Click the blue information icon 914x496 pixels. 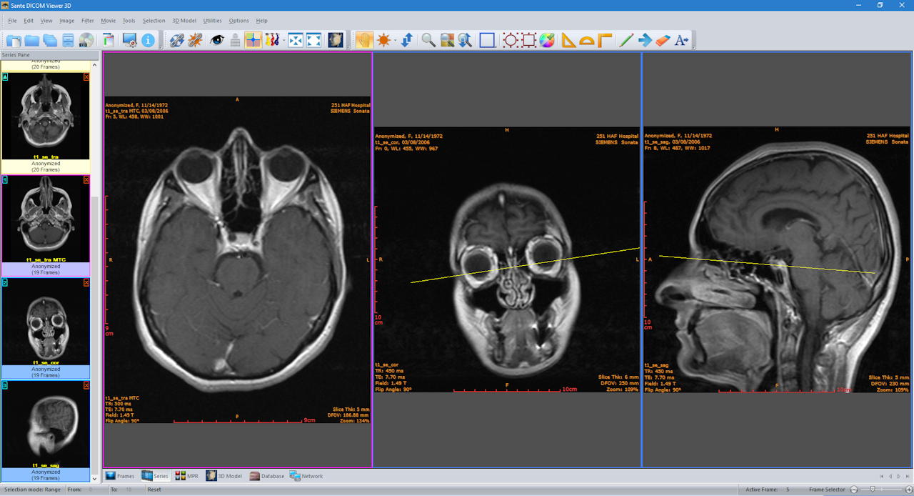click(x=149, y=41)
